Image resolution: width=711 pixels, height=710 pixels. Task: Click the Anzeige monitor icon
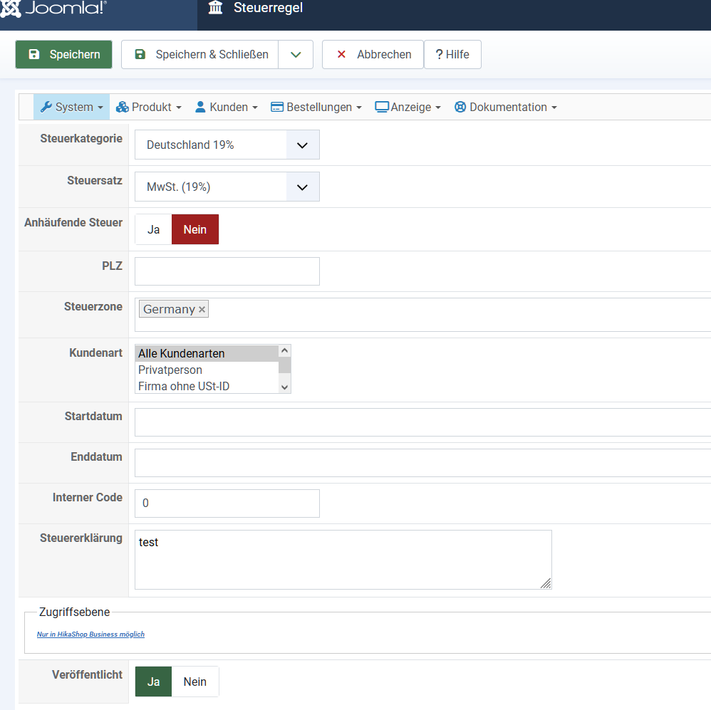[382, 107]
